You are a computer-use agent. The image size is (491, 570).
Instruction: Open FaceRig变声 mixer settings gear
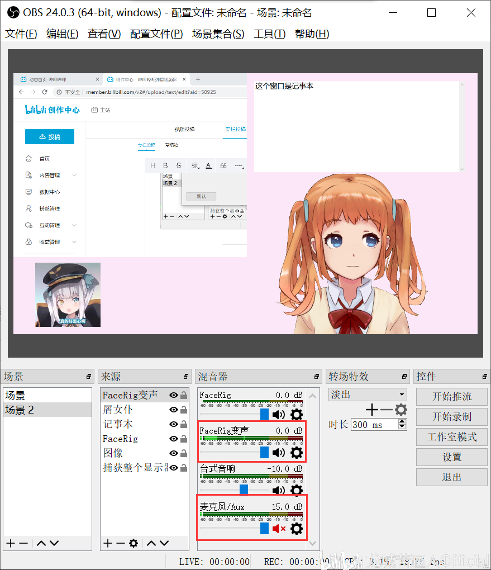click(297, 453)
